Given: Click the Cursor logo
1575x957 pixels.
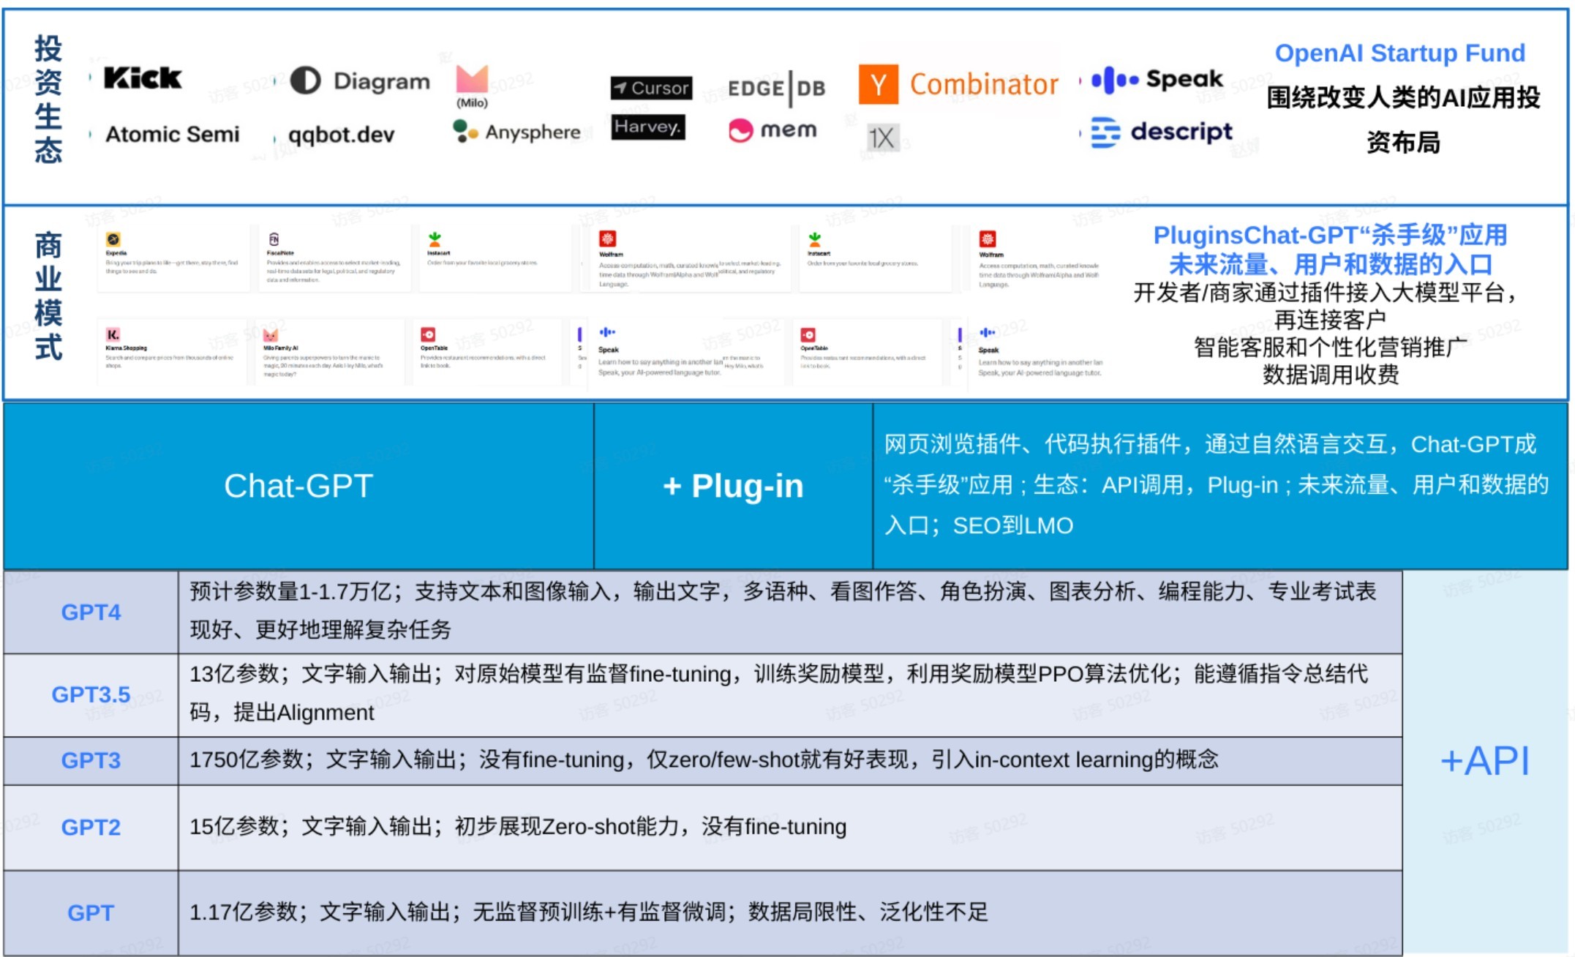Looking at the screenshot, I should click(650, 88).
